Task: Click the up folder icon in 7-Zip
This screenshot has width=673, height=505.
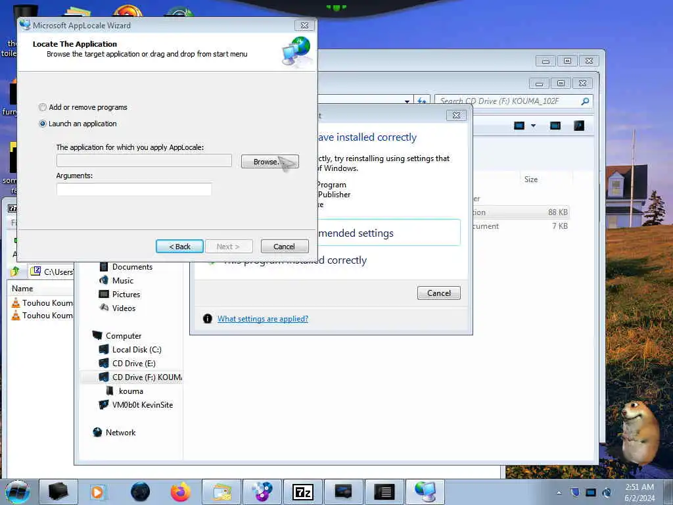Action: coord(16,272)
